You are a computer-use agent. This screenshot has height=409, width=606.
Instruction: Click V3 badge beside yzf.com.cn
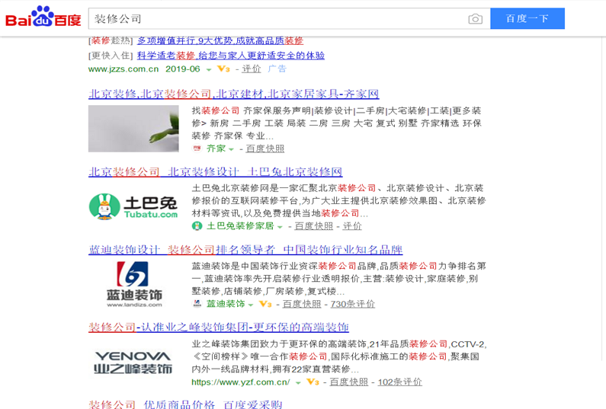tap(313, 382)
